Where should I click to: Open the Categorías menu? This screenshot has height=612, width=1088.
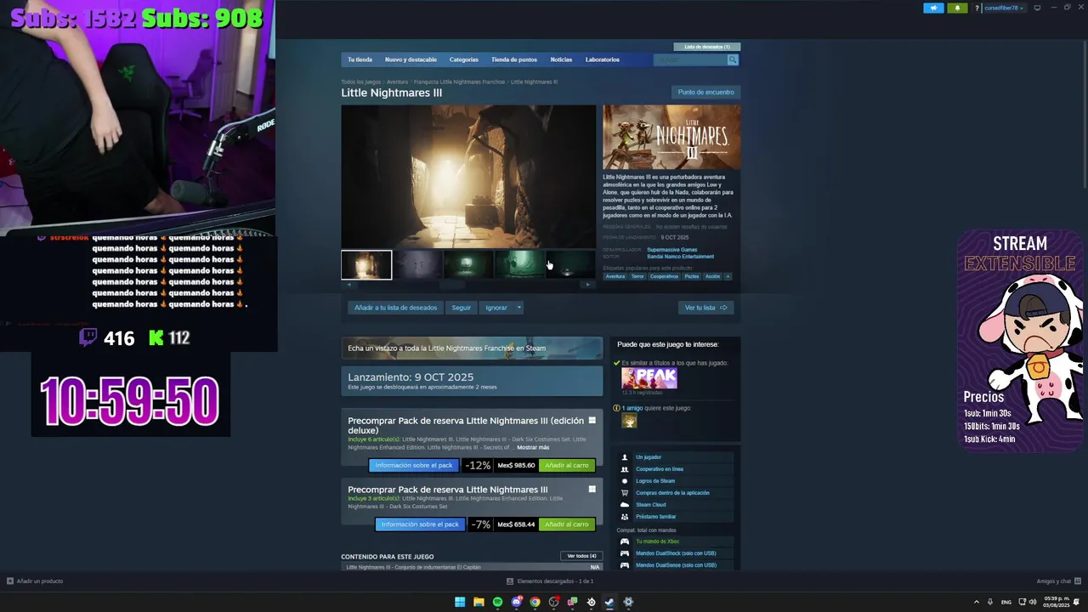pyautogui.click(x=464, y=59)
